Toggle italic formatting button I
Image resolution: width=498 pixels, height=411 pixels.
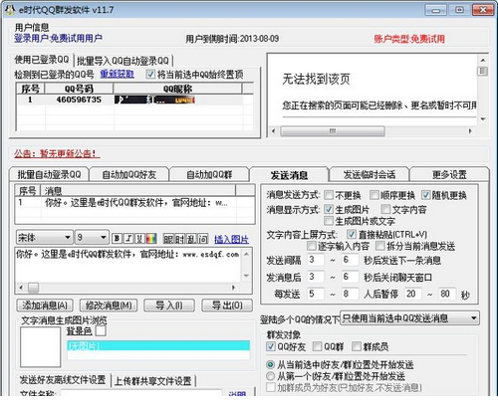tap(128, 238)
